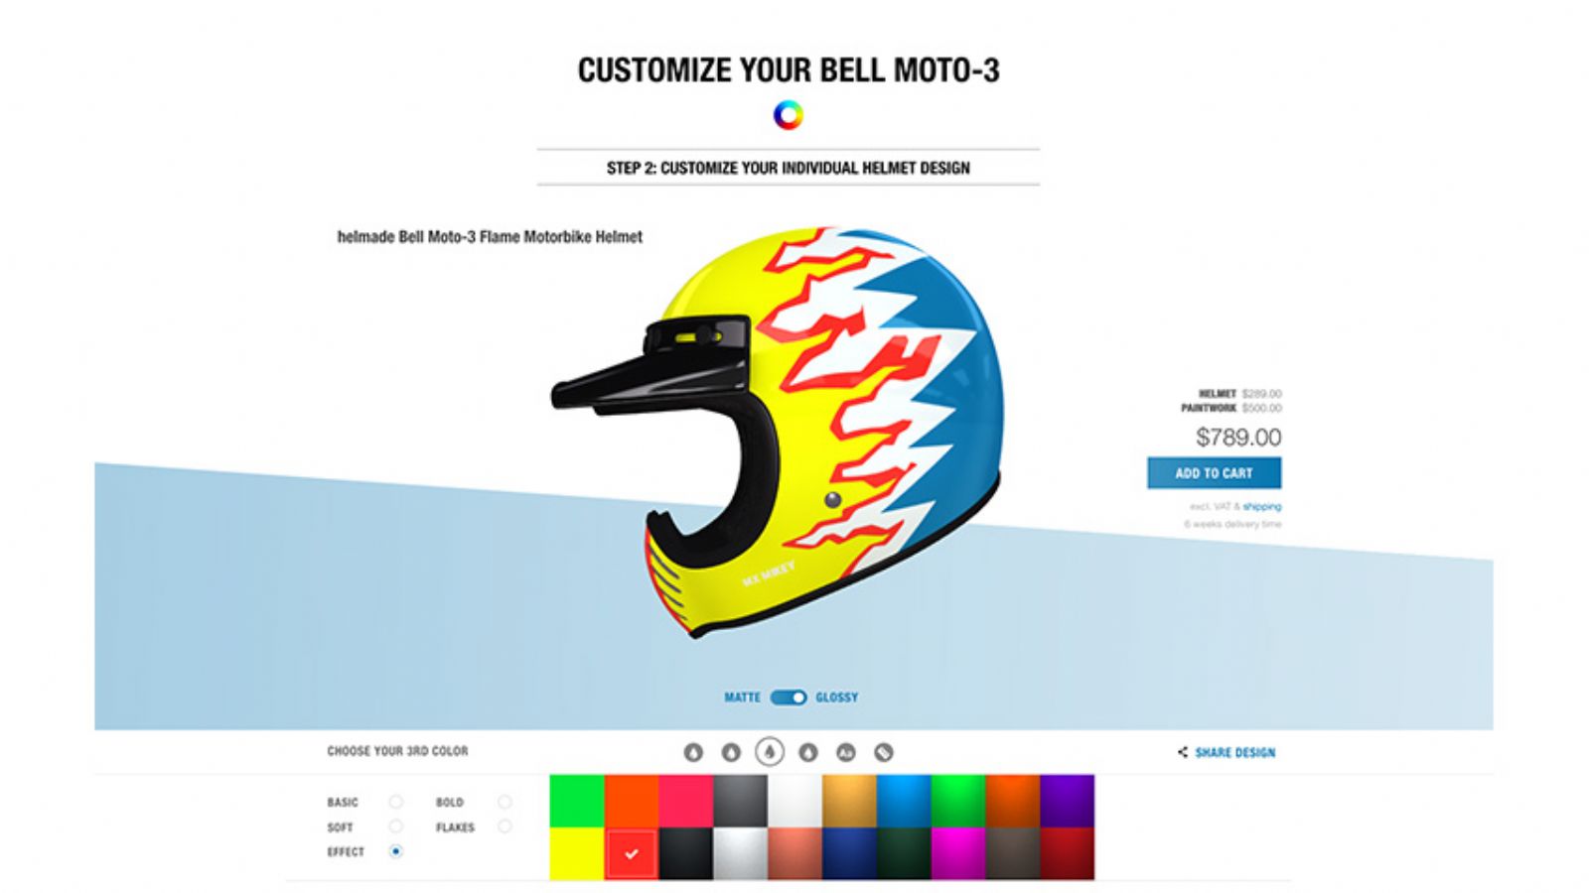Select the first color droplet icon

click(x=693, y=753)
